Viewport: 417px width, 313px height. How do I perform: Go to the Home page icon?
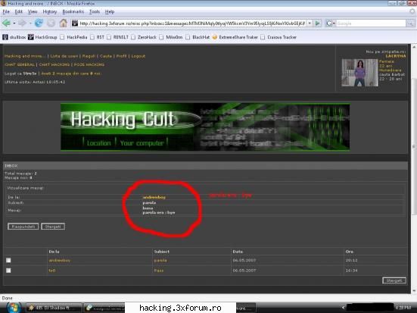point(64,23)
